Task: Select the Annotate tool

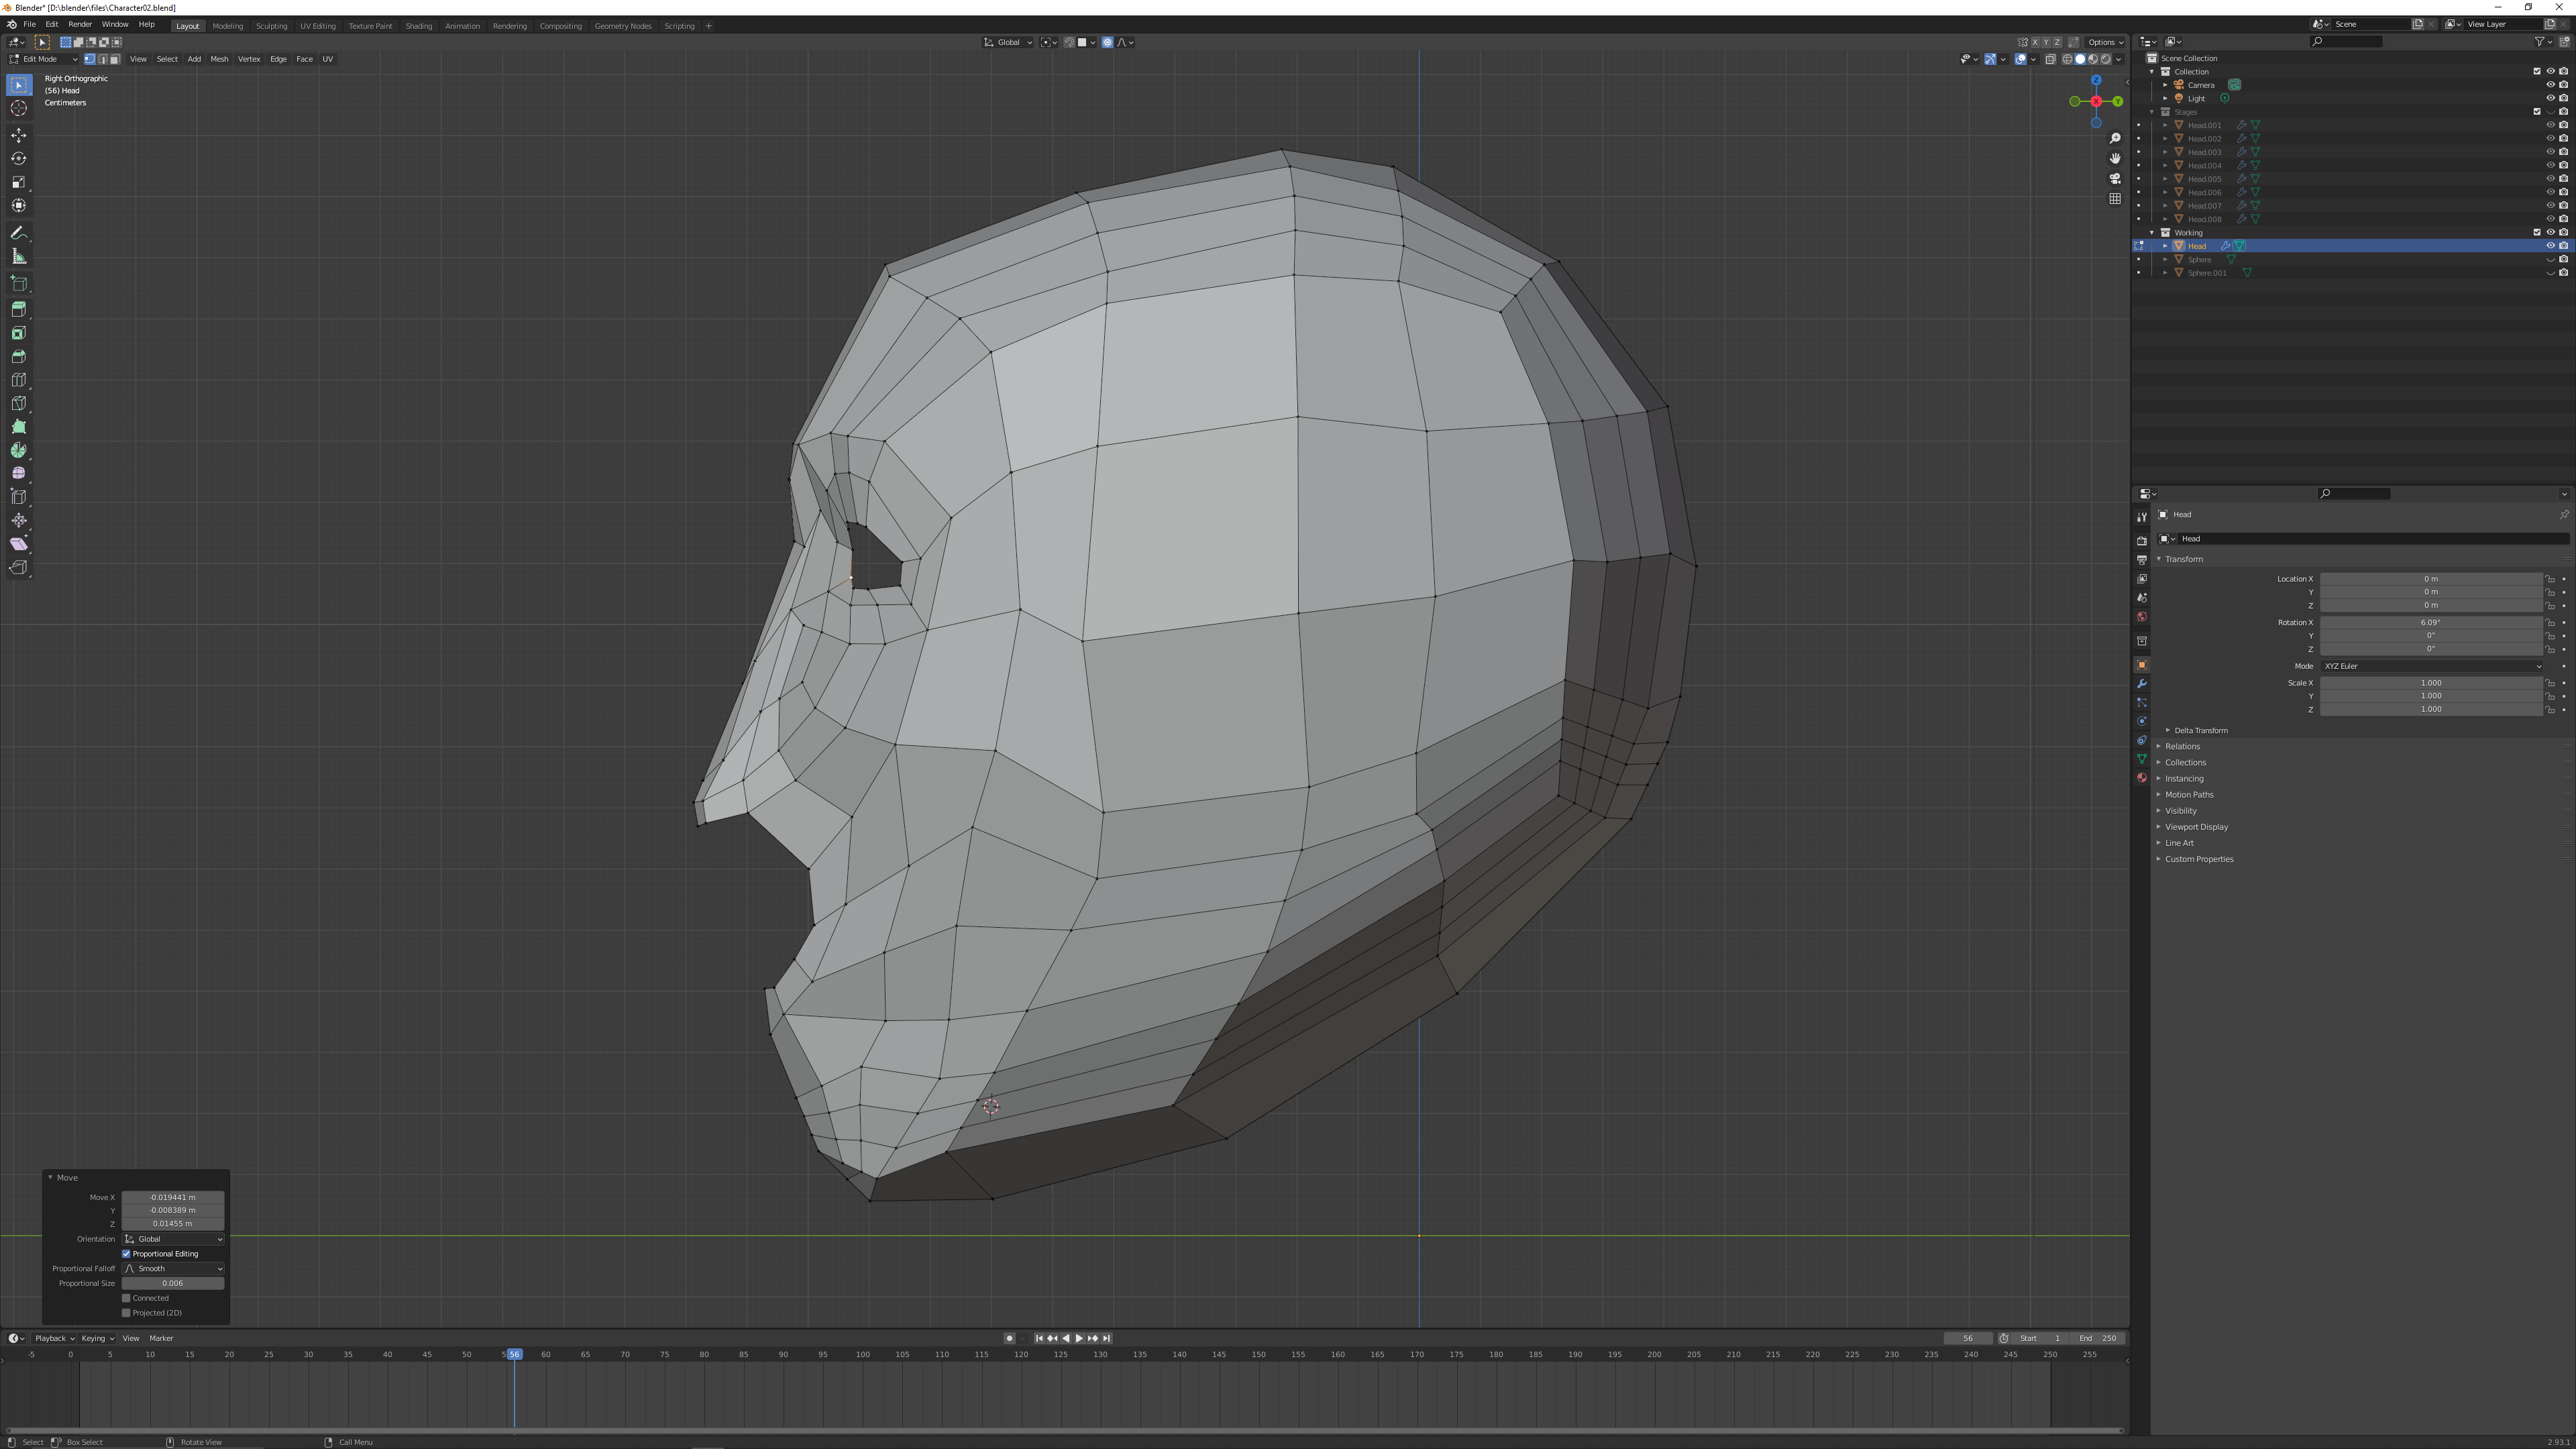Action: [19, 233]
